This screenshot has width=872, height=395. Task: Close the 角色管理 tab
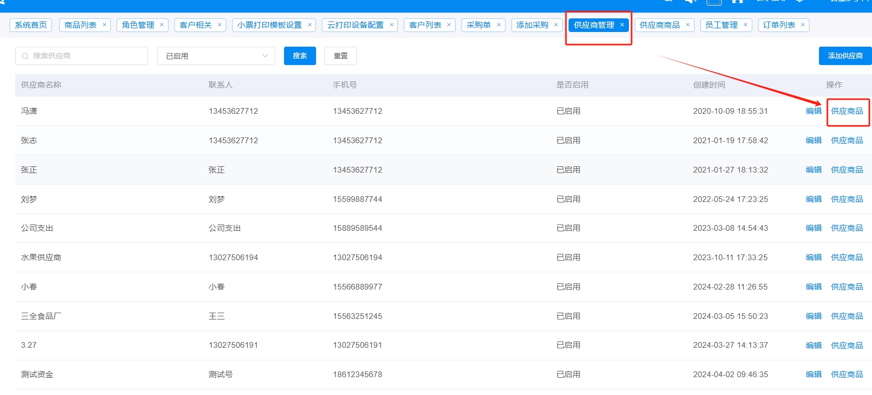click(x=162, y=25)
